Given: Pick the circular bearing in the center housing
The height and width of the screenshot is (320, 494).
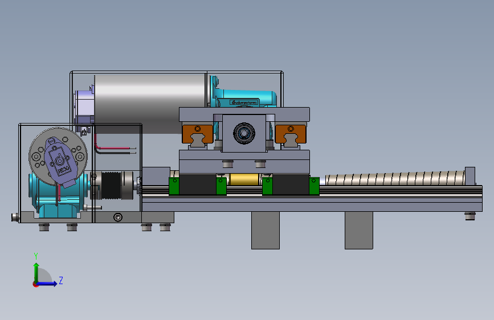Looking at the screenshot, I should 244,134.
